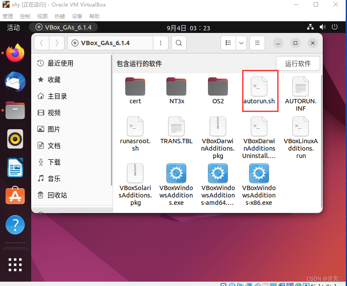Open Downloads (下载) in sidebar

coord(71,162)
